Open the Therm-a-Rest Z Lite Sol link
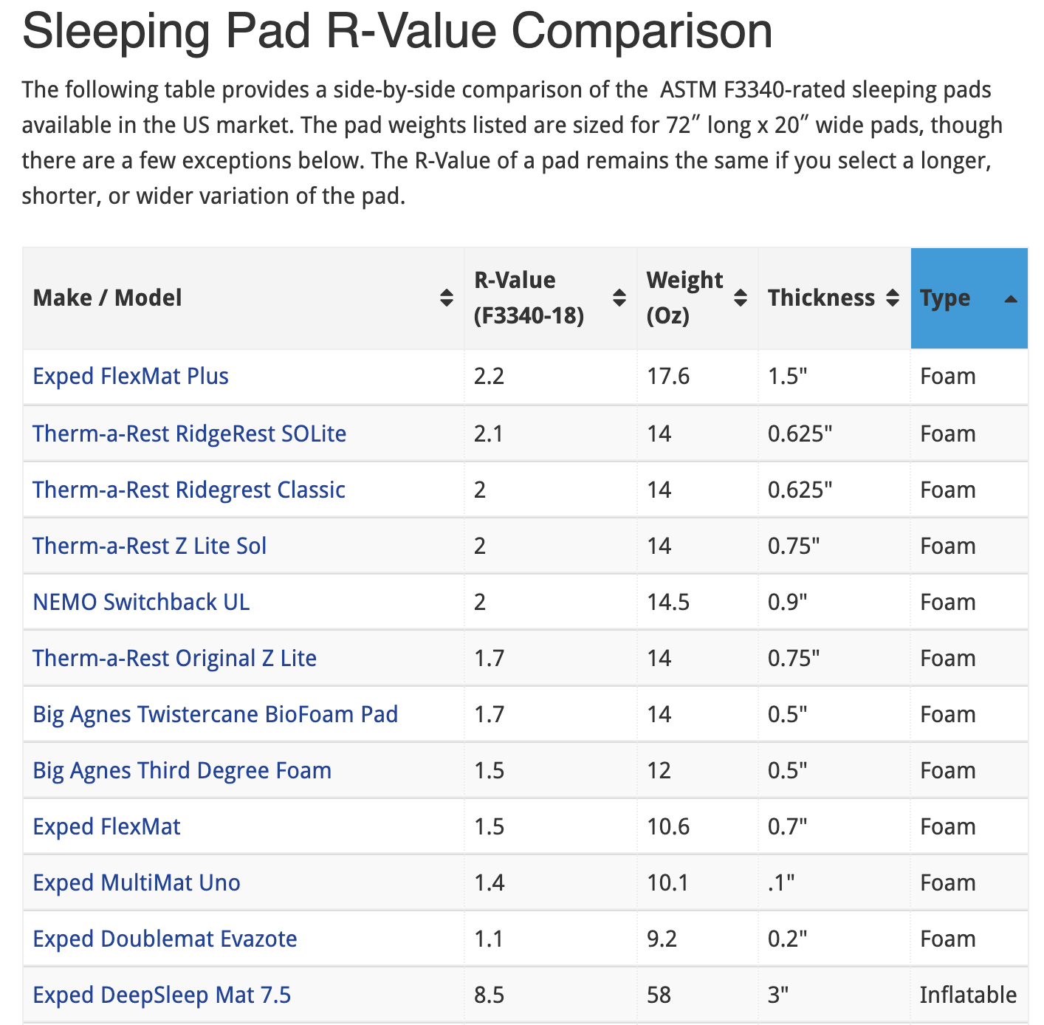This screenshot has height=1025, width=1044. coord(149,546)
